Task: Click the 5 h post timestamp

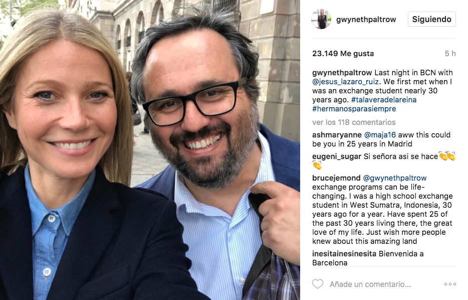Action: (450, 54)
